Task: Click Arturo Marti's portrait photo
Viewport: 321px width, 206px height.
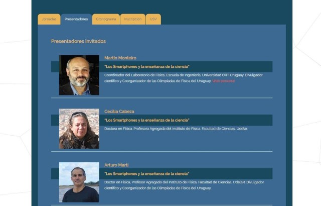Action: (79, 182)
